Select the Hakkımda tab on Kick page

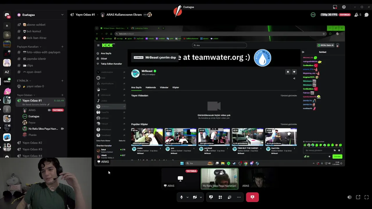tap(151, 87)
